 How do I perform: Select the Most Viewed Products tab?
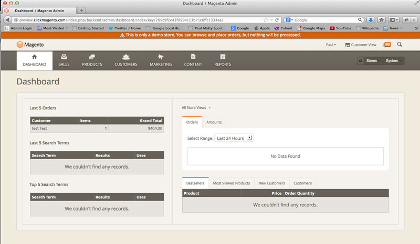231,183
